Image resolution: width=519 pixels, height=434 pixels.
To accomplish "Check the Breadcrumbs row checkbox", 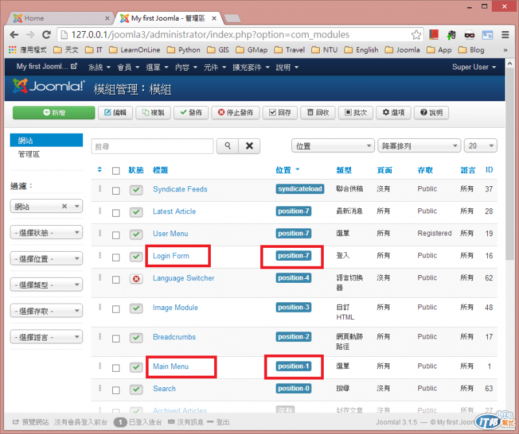I will coord(116,339).
